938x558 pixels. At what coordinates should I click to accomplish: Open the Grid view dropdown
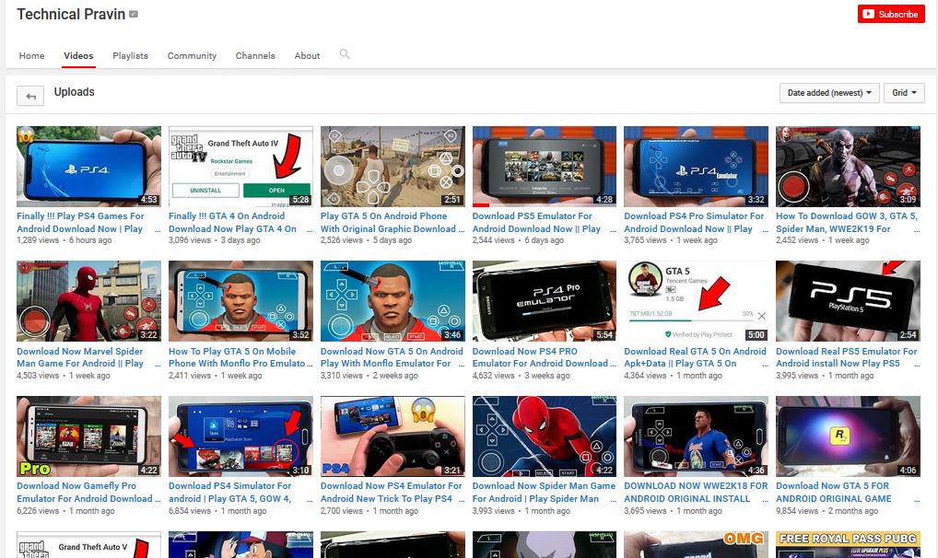[904, 93]
